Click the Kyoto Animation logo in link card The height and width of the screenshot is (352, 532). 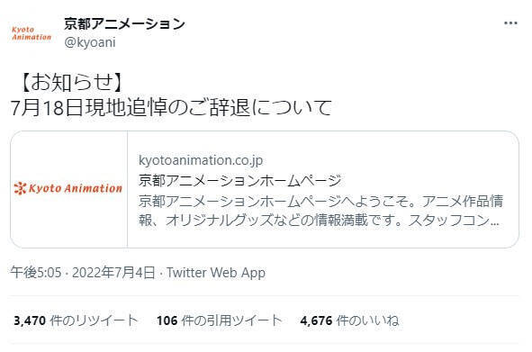[68, 189]
